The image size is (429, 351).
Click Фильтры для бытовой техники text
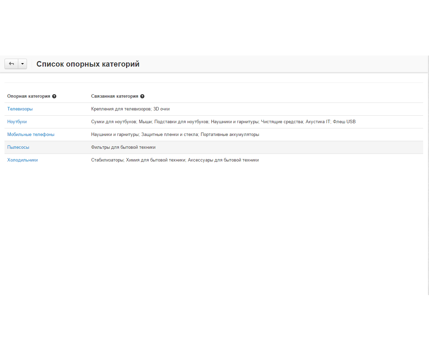click(x=123, y=147)
